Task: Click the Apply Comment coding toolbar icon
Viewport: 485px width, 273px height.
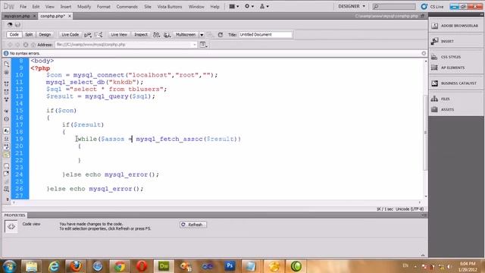Action: pyautogui.click(x=7, y=166)
